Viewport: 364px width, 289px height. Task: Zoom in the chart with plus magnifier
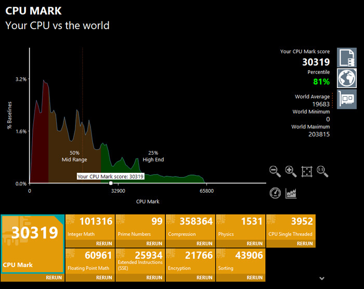click(x=291, y=171)
